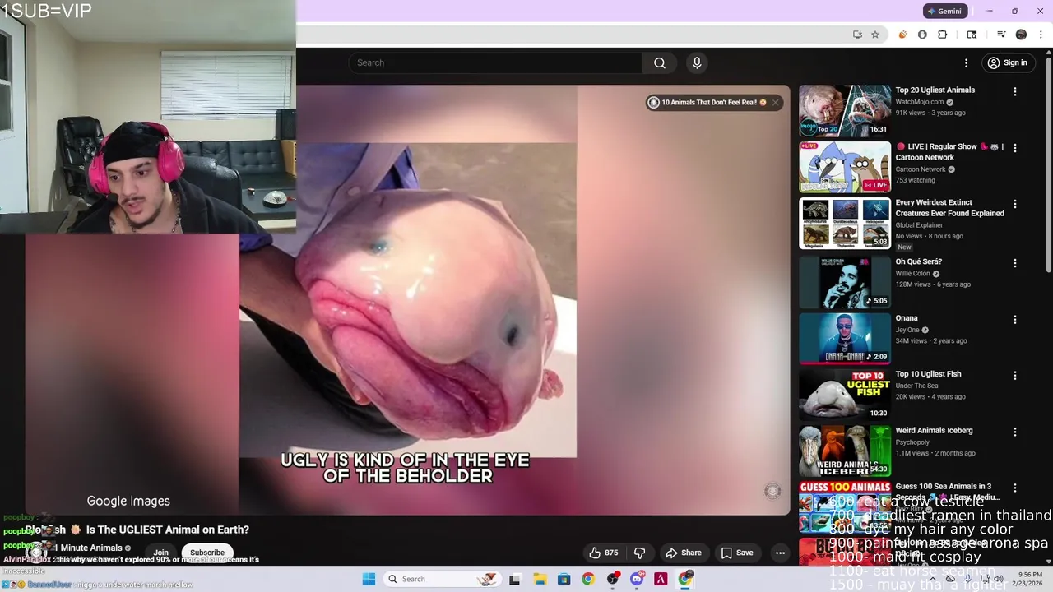1053x592 pixels.
Task: Join the 1 Minute Animals channel
Action: click(161, 553)
